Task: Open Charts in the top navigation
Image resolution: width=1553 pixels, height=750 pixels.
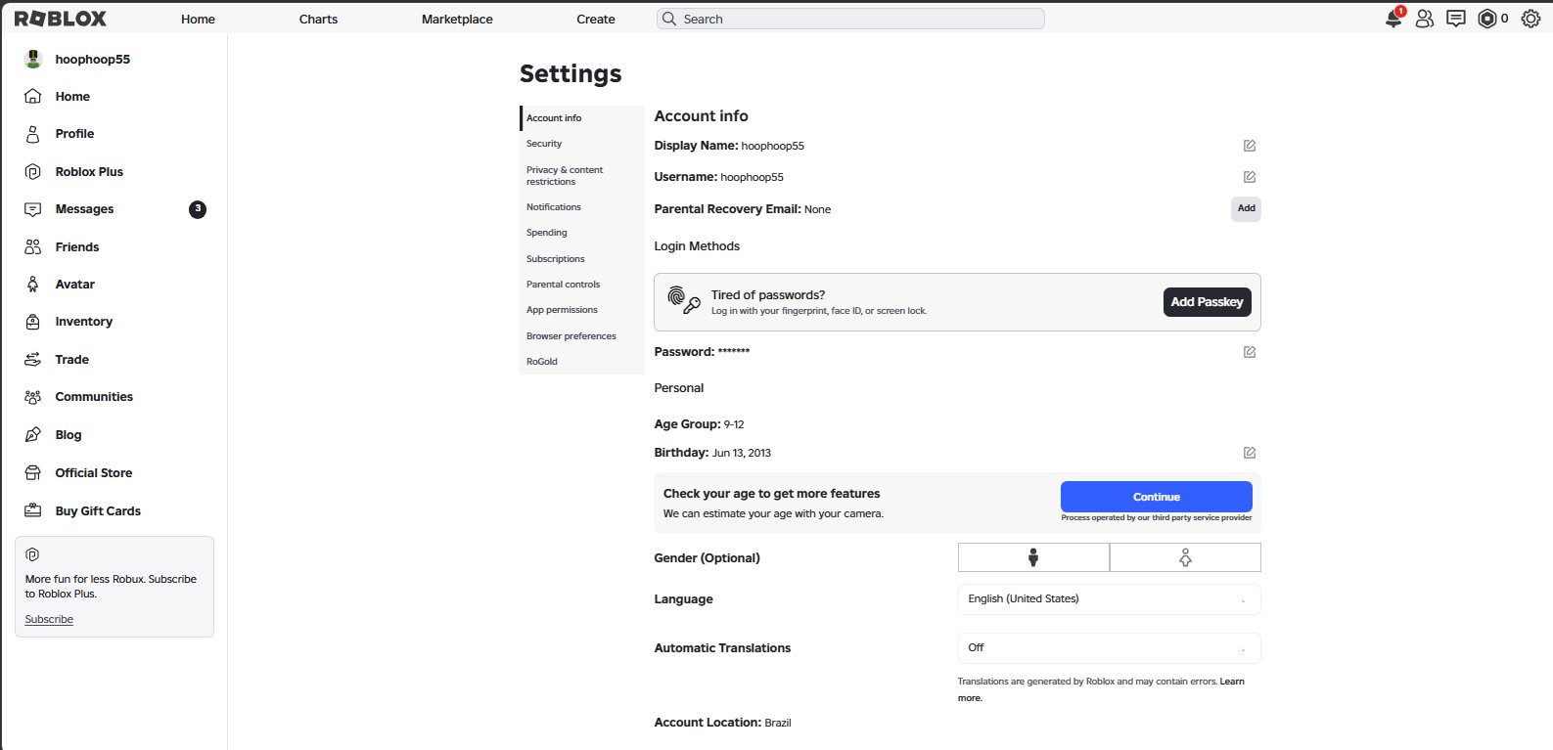Action: (x=318, y=19)
